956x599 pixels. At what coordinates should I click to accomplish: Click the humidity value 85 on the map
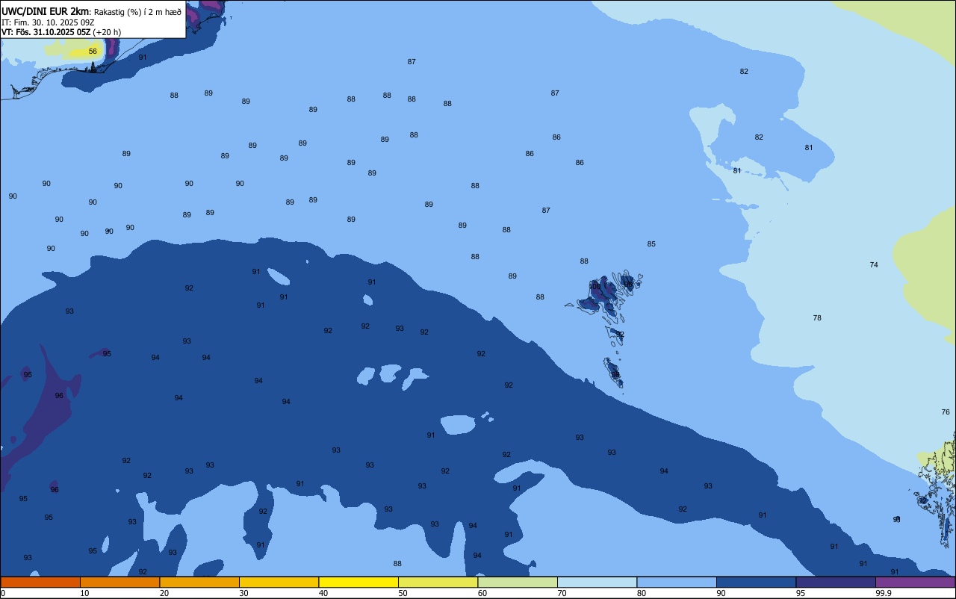651,244
